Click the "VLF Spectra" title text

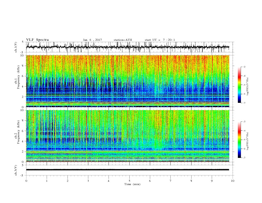coord(37,40)
